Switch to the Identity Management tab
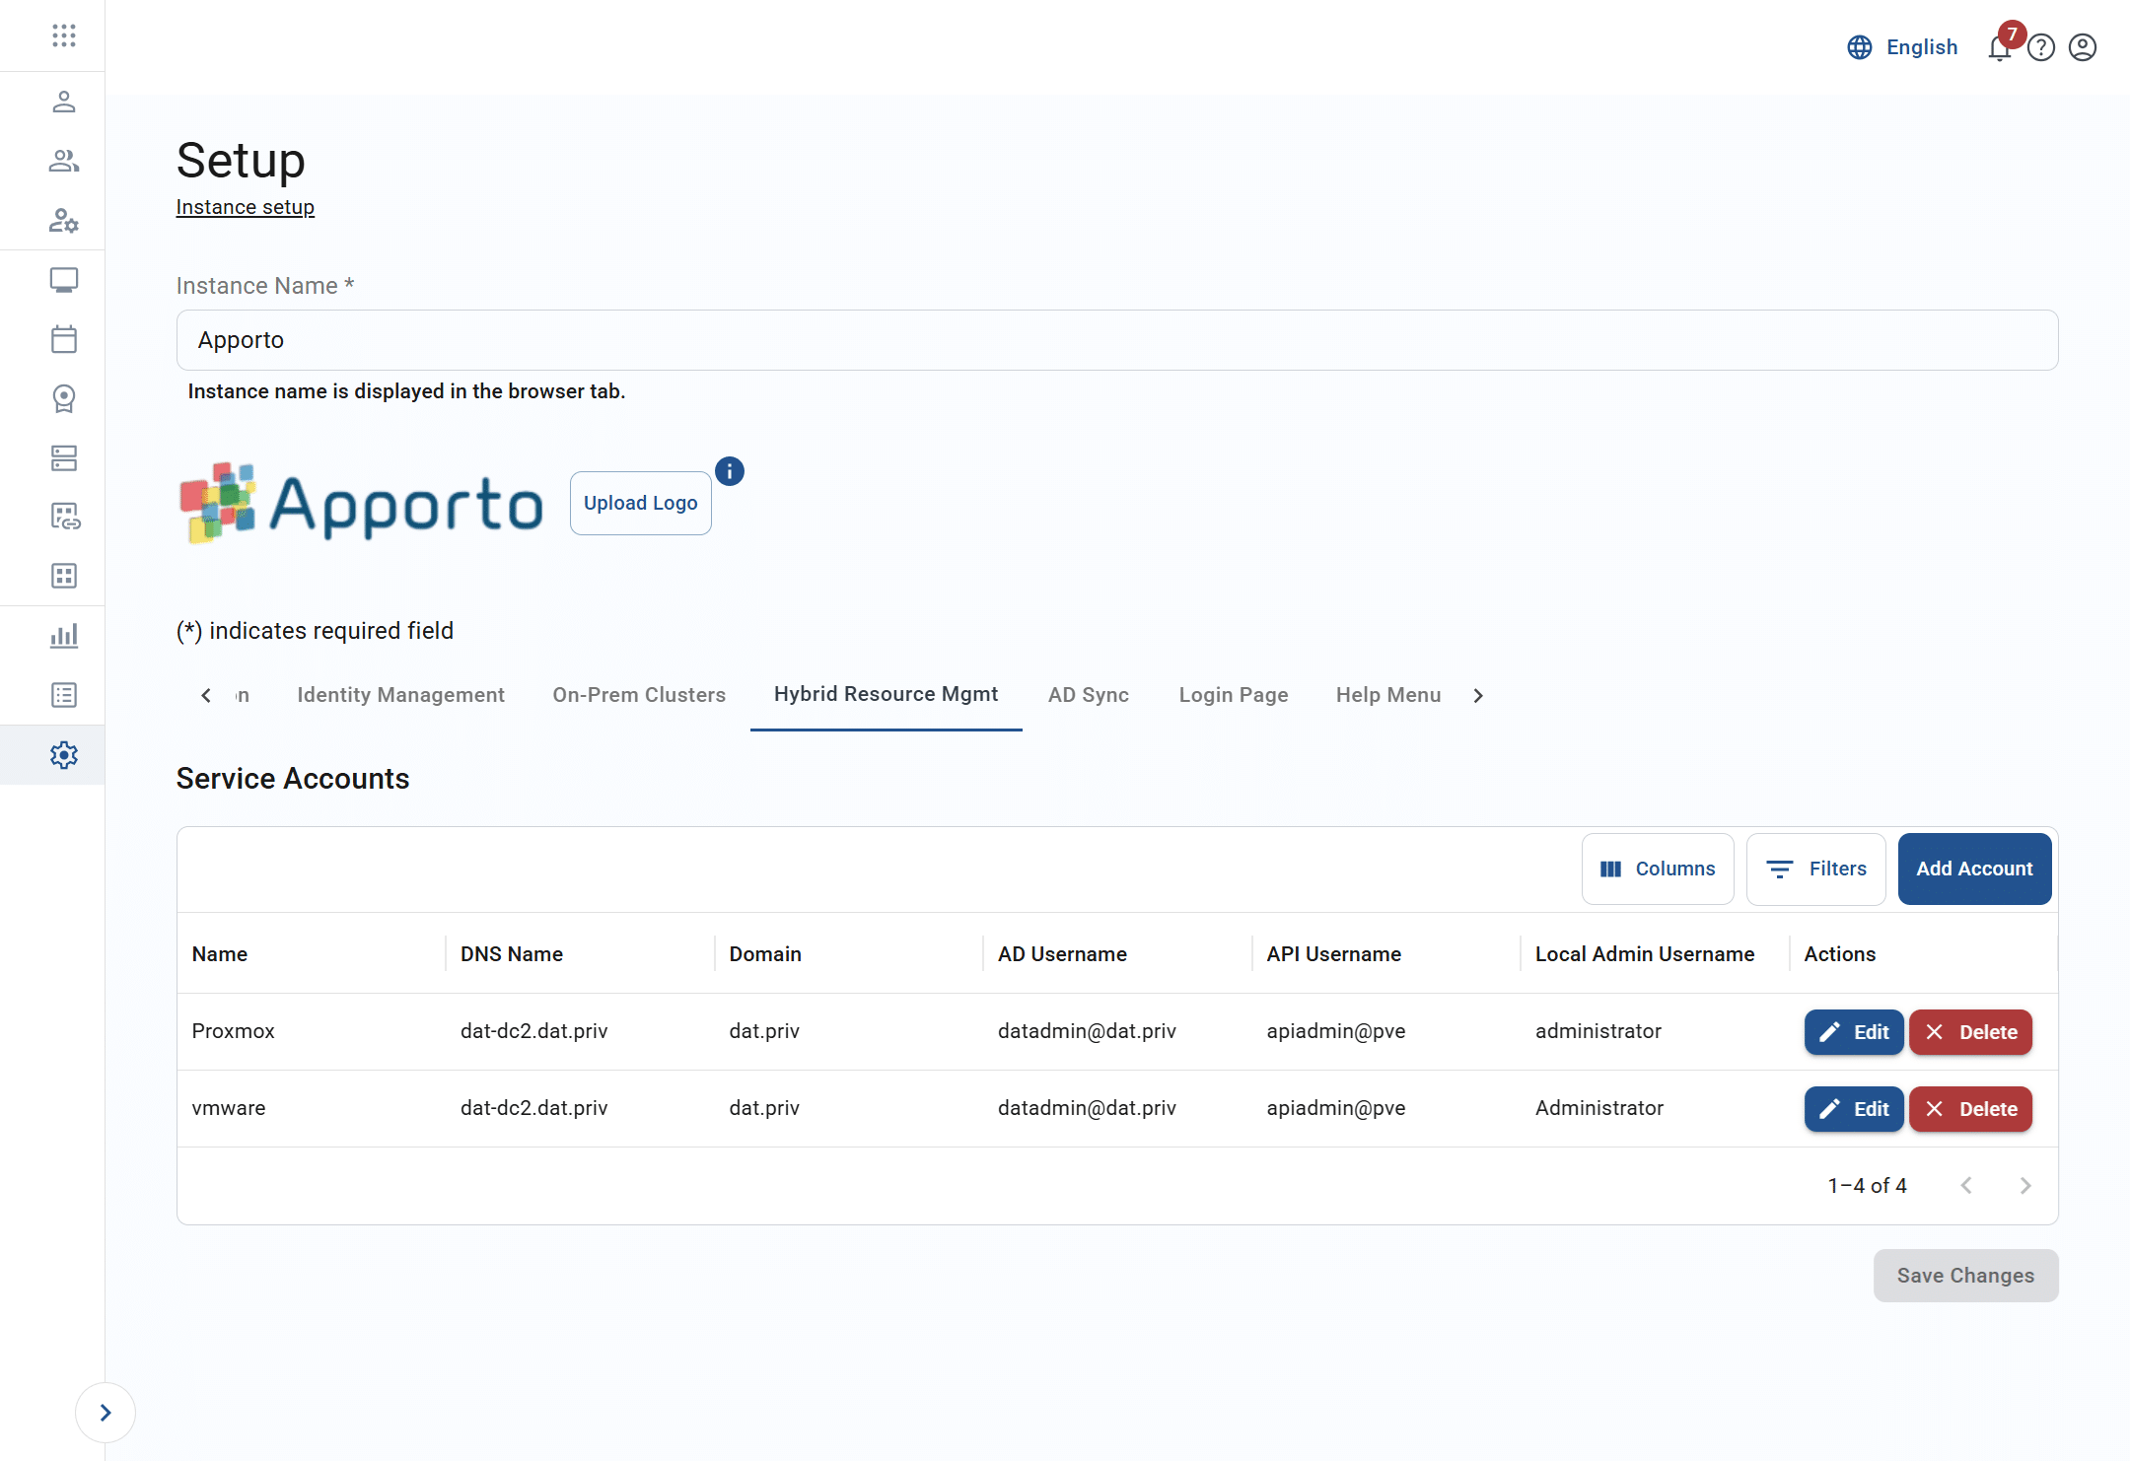The width and height of the screenshot is (2130, 1461). (400, 695)
